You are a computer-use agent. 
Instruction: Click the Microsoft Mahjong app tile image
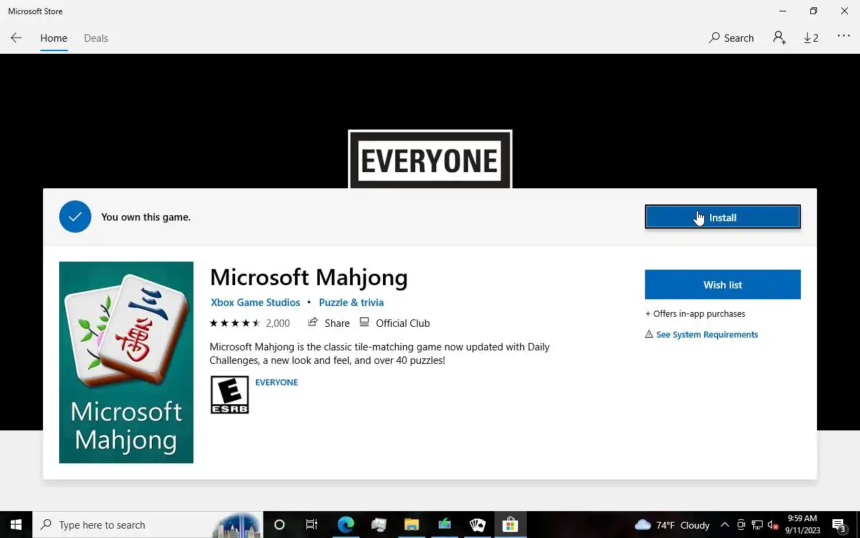(x=126, y=362)
